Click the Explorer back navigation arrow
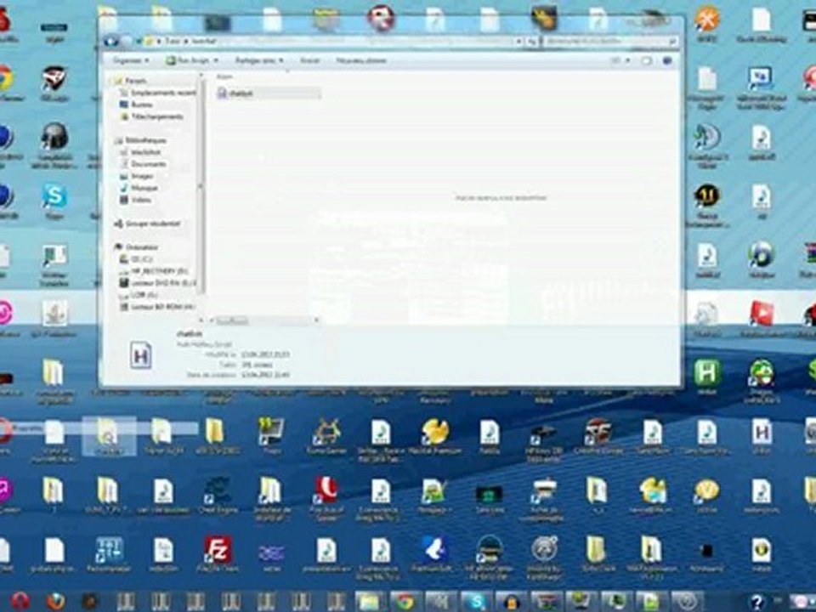 (110, 41)
